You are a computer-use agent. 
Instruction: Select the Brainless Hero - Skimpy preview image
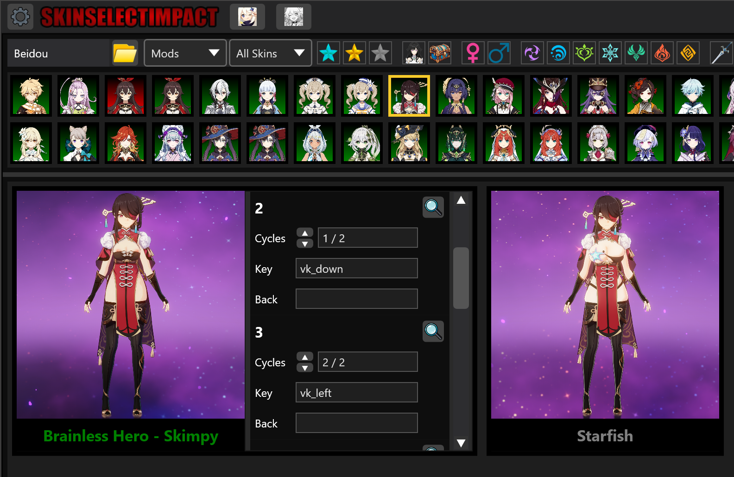[x=131, y=305]
